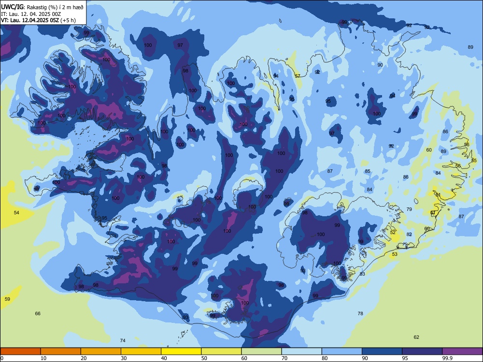Screen dimensions: 483x362
Task: Click the 'IT: Lau. 12. 04. 2025 00Z' line
Action: 31,14
